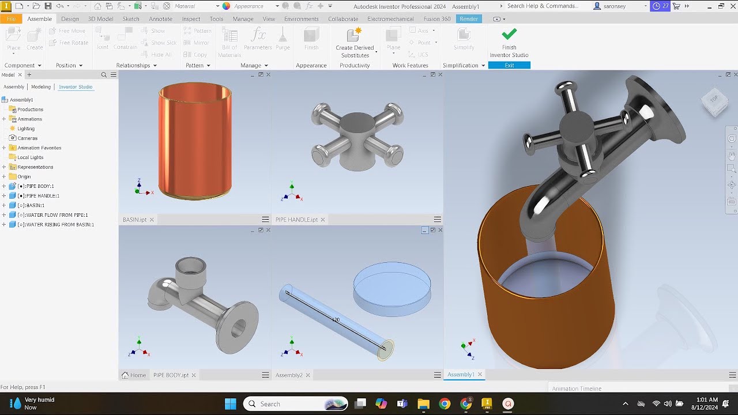Image resolution: width=738 pixels, height=415 pixels.
Task: Click the Cameras icon in browser tree
Action: coord(12,138)
